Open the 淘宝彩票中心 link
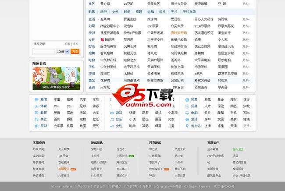 [110, 26]
